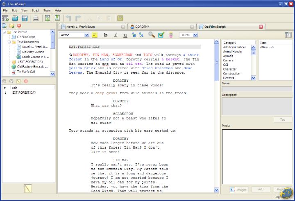Click Category list scroll down arrow
The width and height of the screenshot is (295, 201).
point(254,78)
